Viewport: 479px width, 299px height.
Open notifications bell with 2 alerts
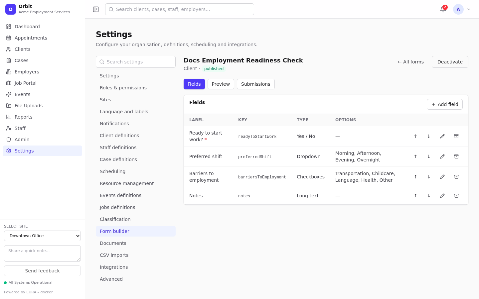[x=443, y=9]
